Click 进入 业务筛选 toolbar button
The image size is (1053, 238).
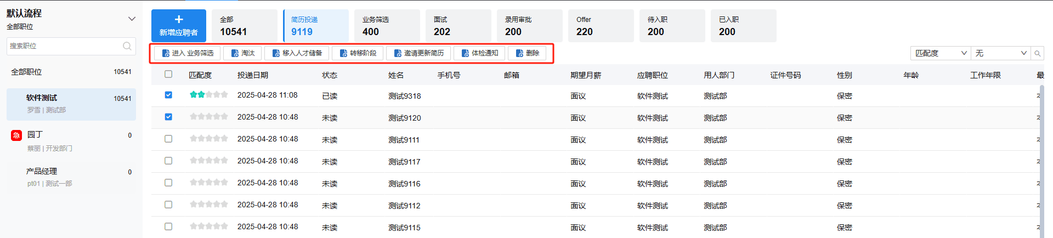188,53
